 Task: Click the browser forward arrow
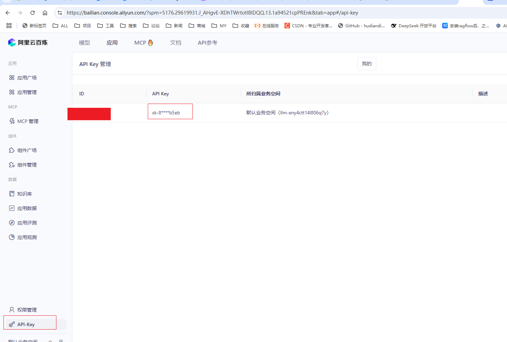(20, 13)
